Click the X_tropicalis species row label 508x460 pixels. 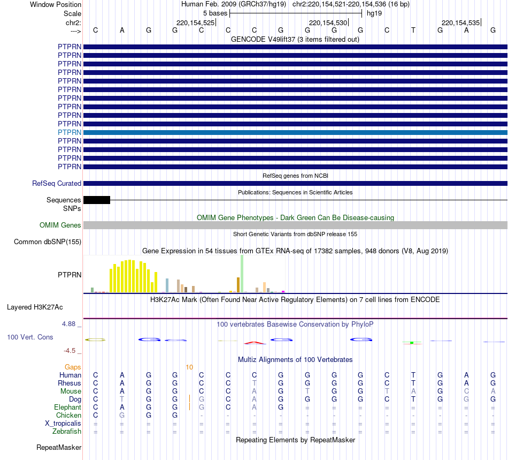tap(63, 424)
